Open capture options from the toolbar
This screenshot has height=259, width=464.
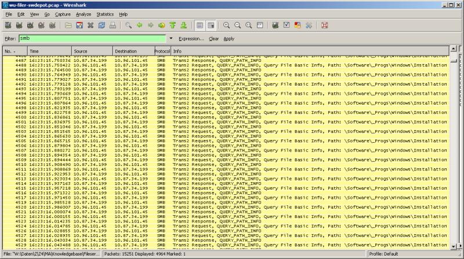[19, 25]
